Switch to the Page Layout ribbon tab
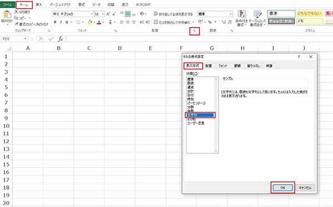The image size is (333, 207). click(x=60, y=4)
